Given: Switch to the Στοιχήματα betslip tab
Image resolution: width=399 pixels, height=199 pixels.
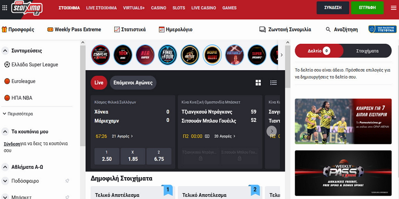Looking at the screenshot, I should click(x=368, y=51).
